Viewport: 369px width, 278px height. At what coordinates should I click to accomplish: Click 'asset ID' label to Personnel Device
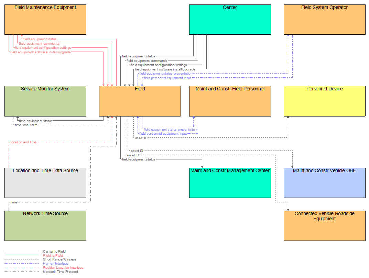tap(141, 138)
